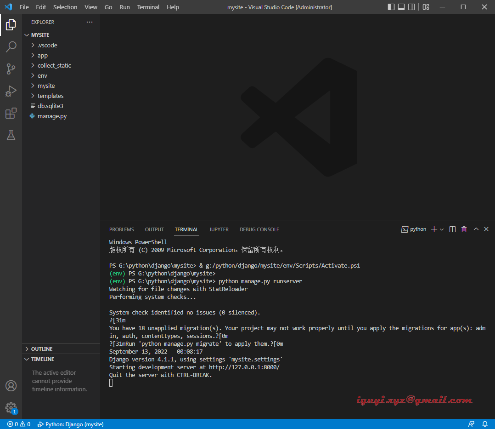Screen dimensions: 495x429
Task: Split the terminal using the split icon
Action: click(452, 229)
